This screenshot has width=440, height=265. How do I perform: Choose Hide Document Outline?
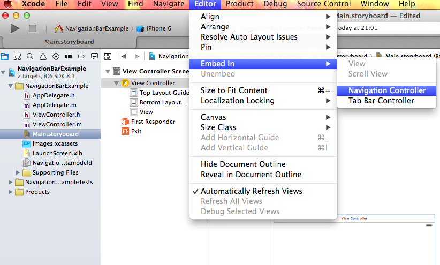click(x=263, y=164)
